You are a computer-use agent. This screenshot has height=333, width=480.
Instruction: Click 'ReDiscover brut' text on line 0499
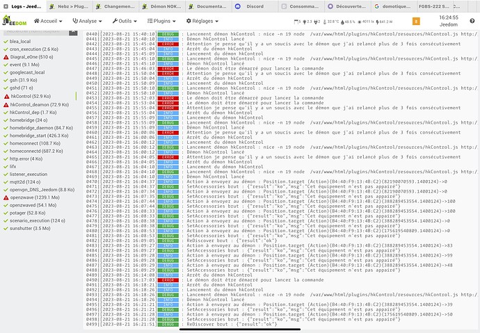click(207, 324)
